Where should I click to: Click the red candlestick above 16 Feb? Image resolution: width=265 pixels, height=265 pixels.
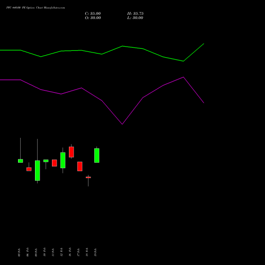point(71,152)
